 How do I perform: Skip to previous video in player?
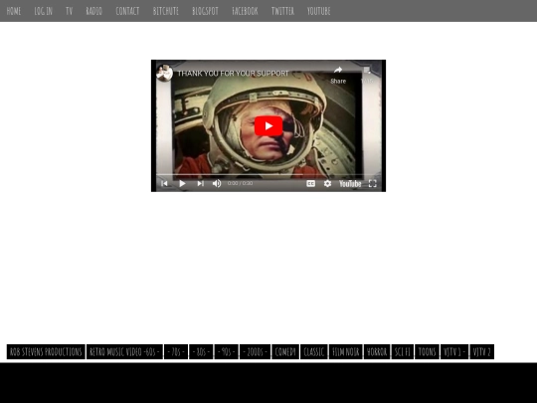[x=164, y=184]
